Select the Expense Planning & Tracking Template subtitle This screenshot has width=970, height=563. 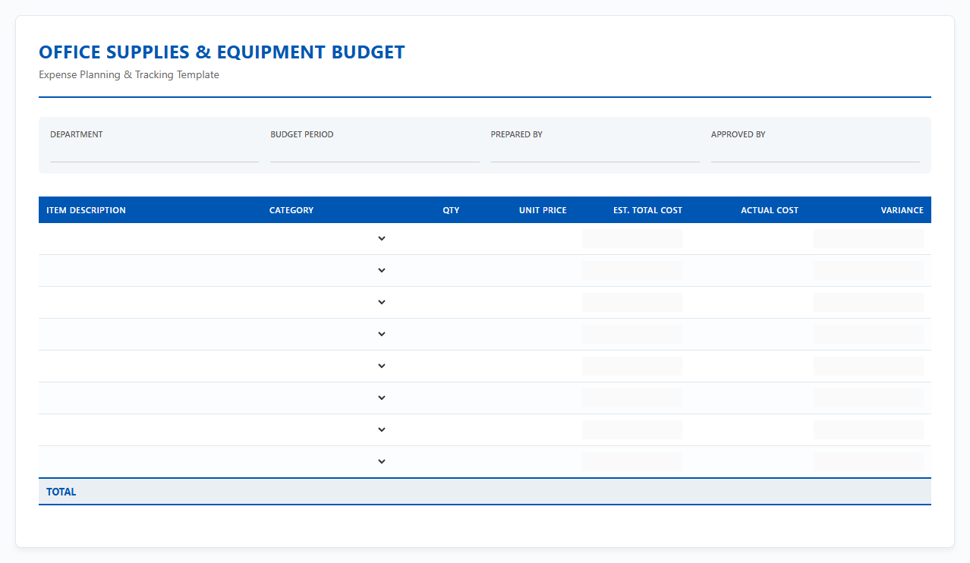(129, 75)
